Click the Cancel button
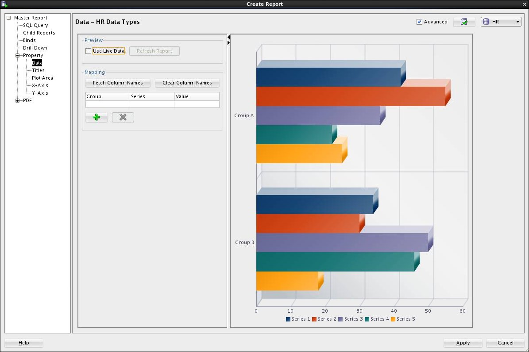Image resolution: width=529 pixels, height=352 pixels. click(x=506, y=343)
